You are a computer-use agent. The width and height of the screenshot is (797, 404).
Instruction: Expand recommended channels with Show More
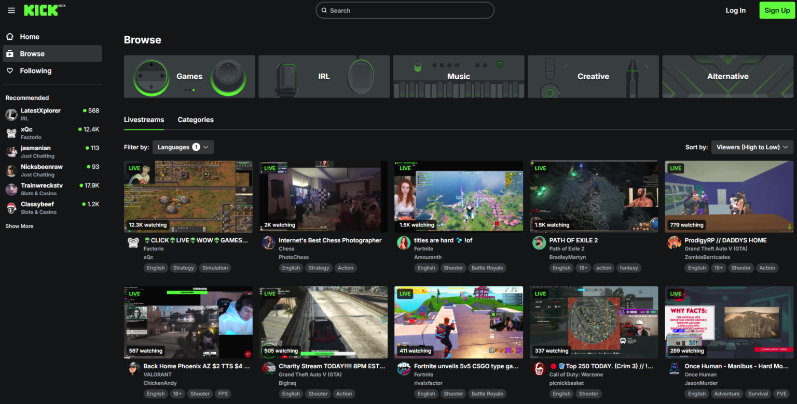pyautogui.click(x=19, y=226)
